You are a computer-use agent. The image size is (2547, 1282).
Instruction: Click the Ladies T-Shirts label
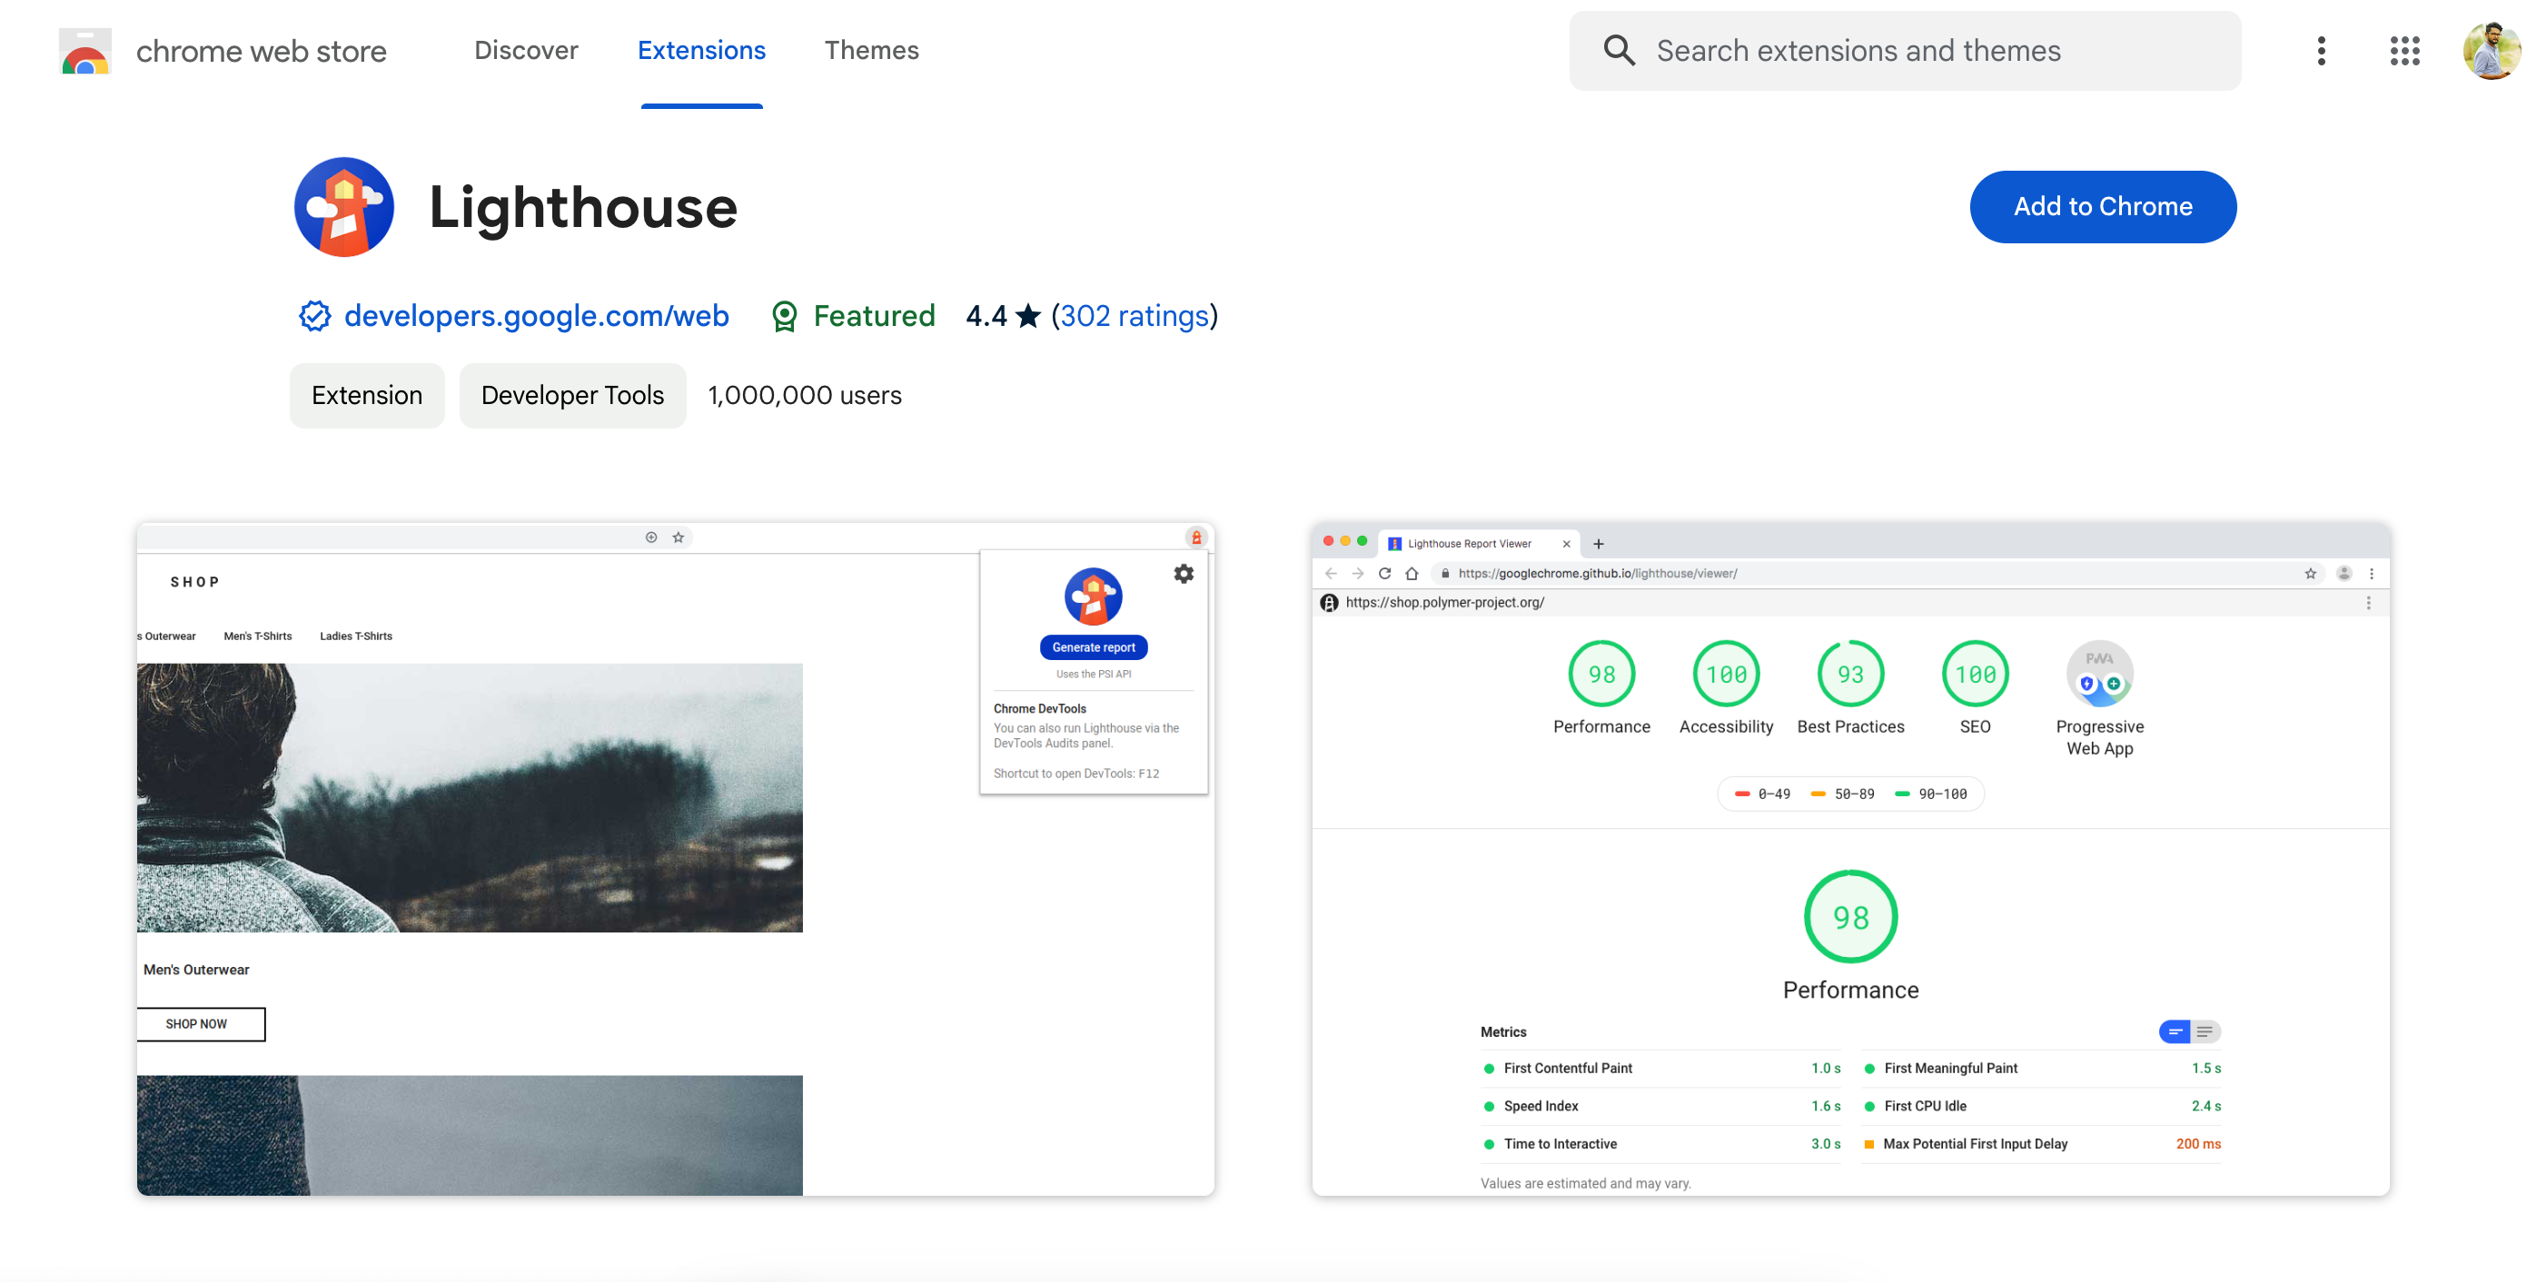pyautogui.click(x=356, y=636)
